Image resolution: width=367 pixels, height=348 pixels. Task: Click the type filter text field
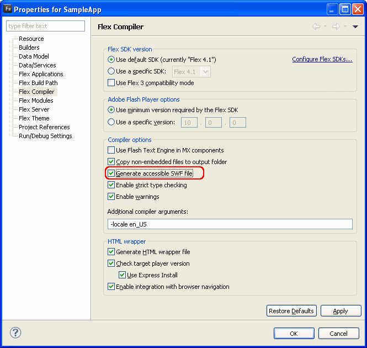click(45, 26)
